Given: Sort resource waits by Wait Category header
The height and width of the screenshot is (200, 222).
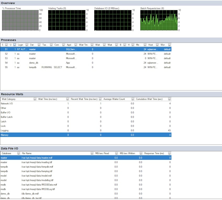Looking at the screenshot, I should click(9, 99).
